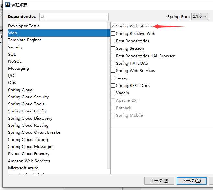Click the IntelliJ IDEA logo in title bar

tap(7, 5)
